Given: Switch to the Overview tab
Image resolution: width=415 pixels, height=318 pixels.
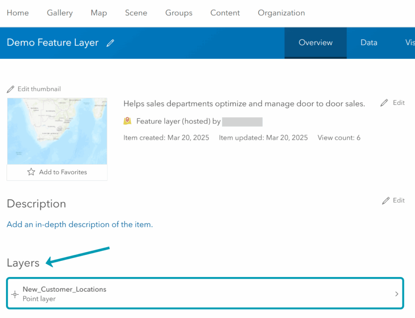Looking at the screenshot, I should (315, 43).
